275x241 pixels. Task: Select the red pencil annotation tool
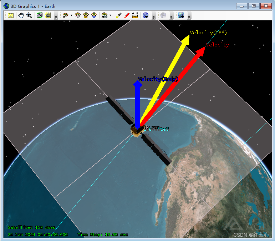pyautogui.click(x=127, y=15)
